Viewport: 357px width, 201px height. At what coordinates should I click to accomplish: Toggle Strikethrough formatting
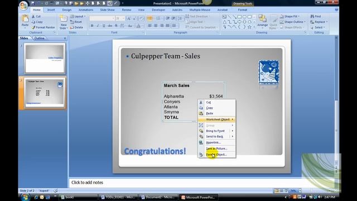[x=110, y=26]
